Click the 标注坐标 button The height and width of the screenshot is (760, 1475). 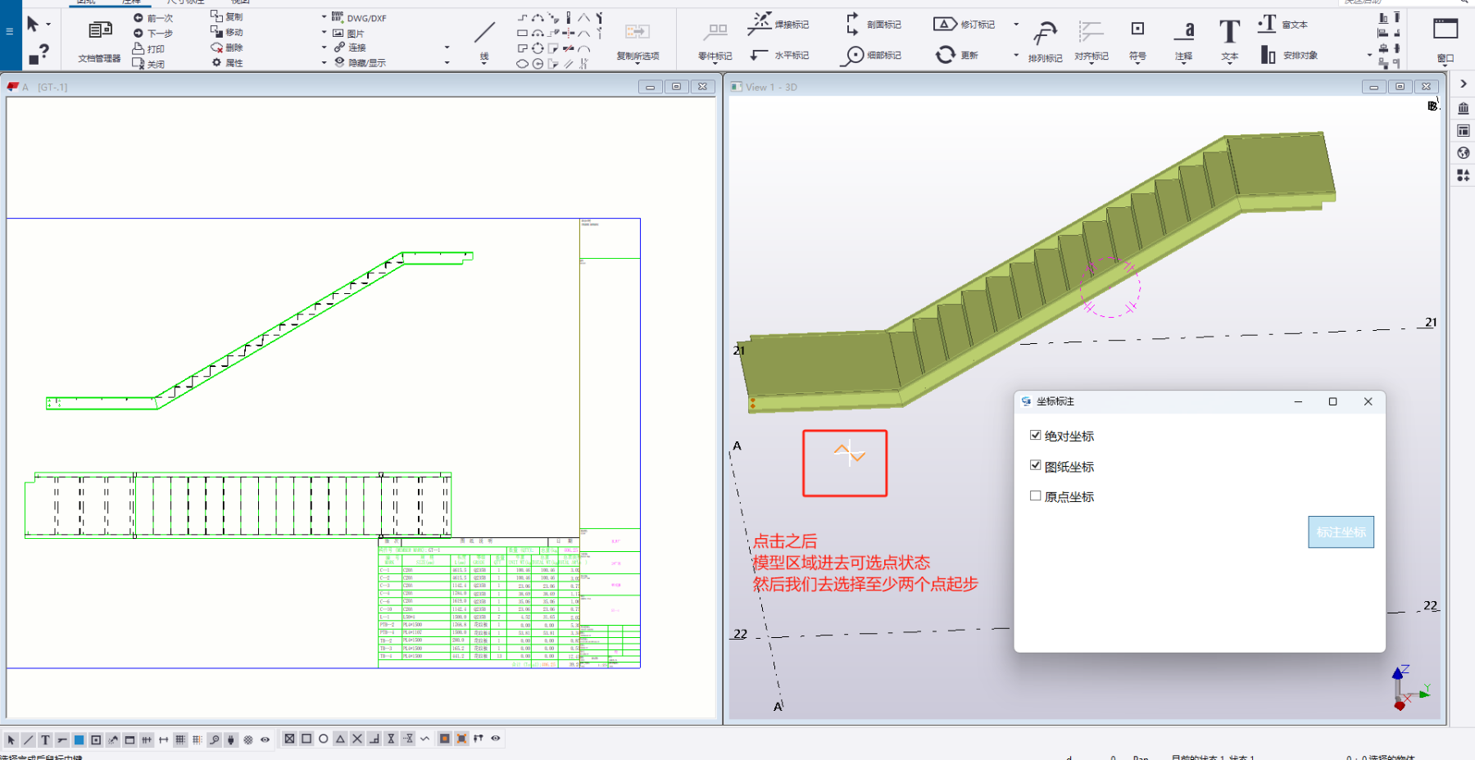(x=1341, y=532)
